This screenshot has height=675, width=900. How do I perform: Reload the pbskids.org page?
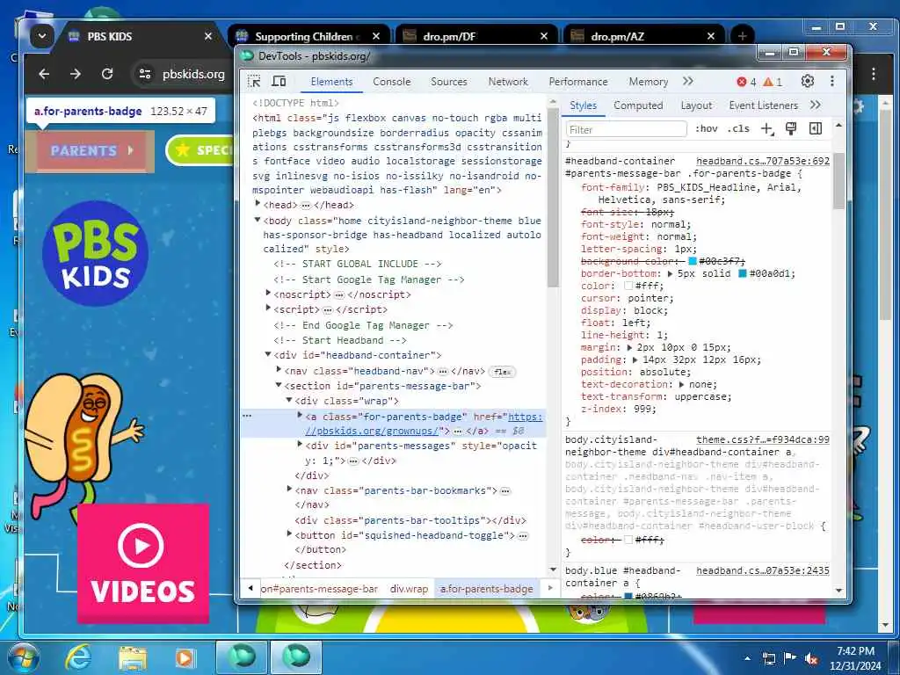(x=106, y=74)
